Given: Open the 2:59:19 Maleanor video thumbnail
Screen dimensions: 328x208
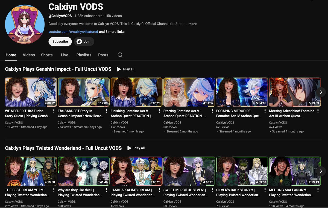Looking at the screenshot, I should point(295,171).
